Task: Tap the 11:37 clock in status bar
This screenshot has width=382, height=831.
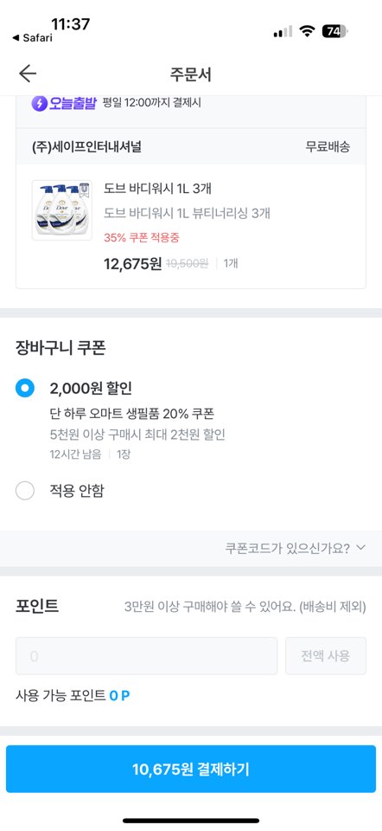Action: [x=70, y=24]
